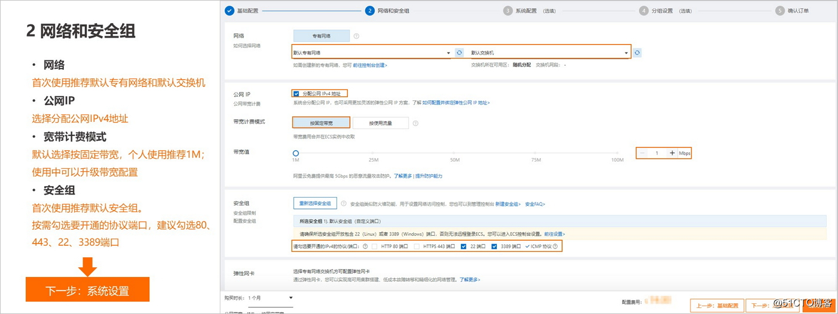Select the 专有网络 network type button
The width and height of the screenshot is (838, 314).
321,36
